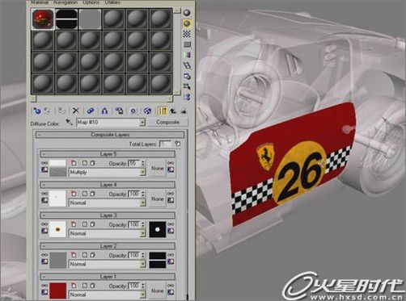Viewport: 406px width, 301px height.
Task: Hide the Layer 2 texture eye
Action: pos(44,255)
